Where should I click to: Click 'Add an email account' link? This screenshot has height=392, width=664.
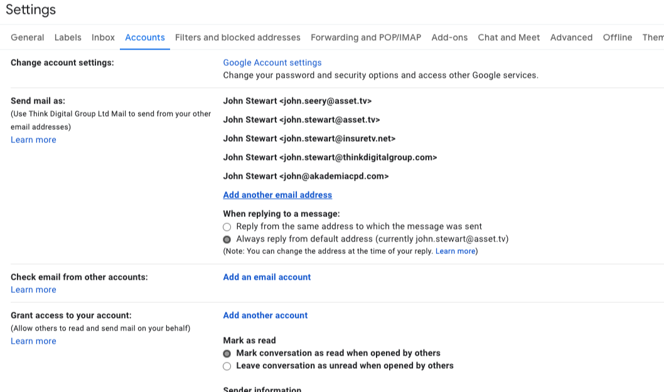267,277
